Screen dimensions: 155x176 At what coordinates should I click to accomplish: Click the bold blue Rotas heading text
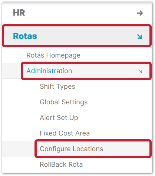25,36
